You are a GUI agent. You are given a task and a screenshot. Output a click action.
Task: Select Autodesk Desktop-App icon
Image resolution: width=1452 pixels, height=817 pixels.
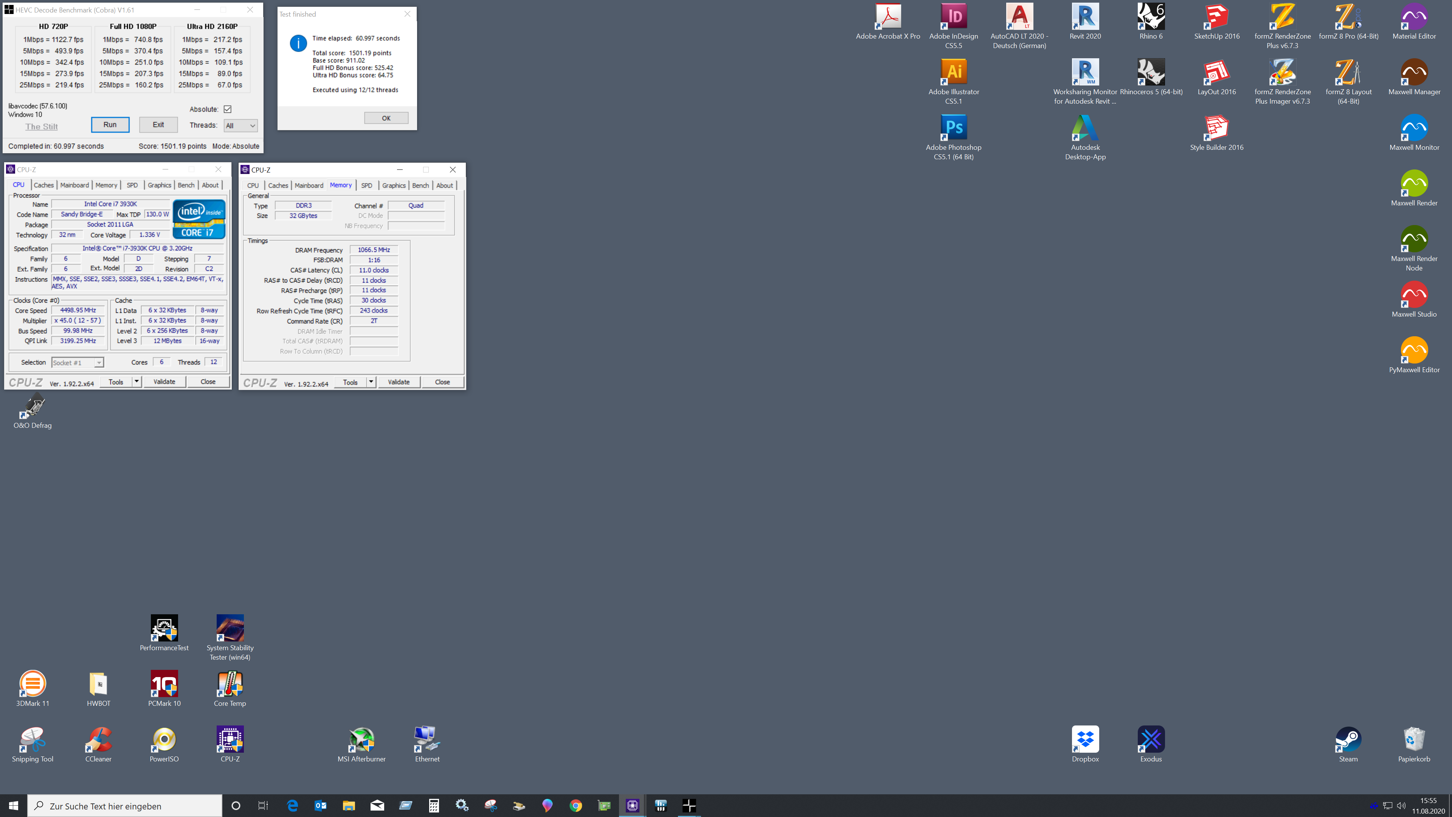coord(1085,137)
